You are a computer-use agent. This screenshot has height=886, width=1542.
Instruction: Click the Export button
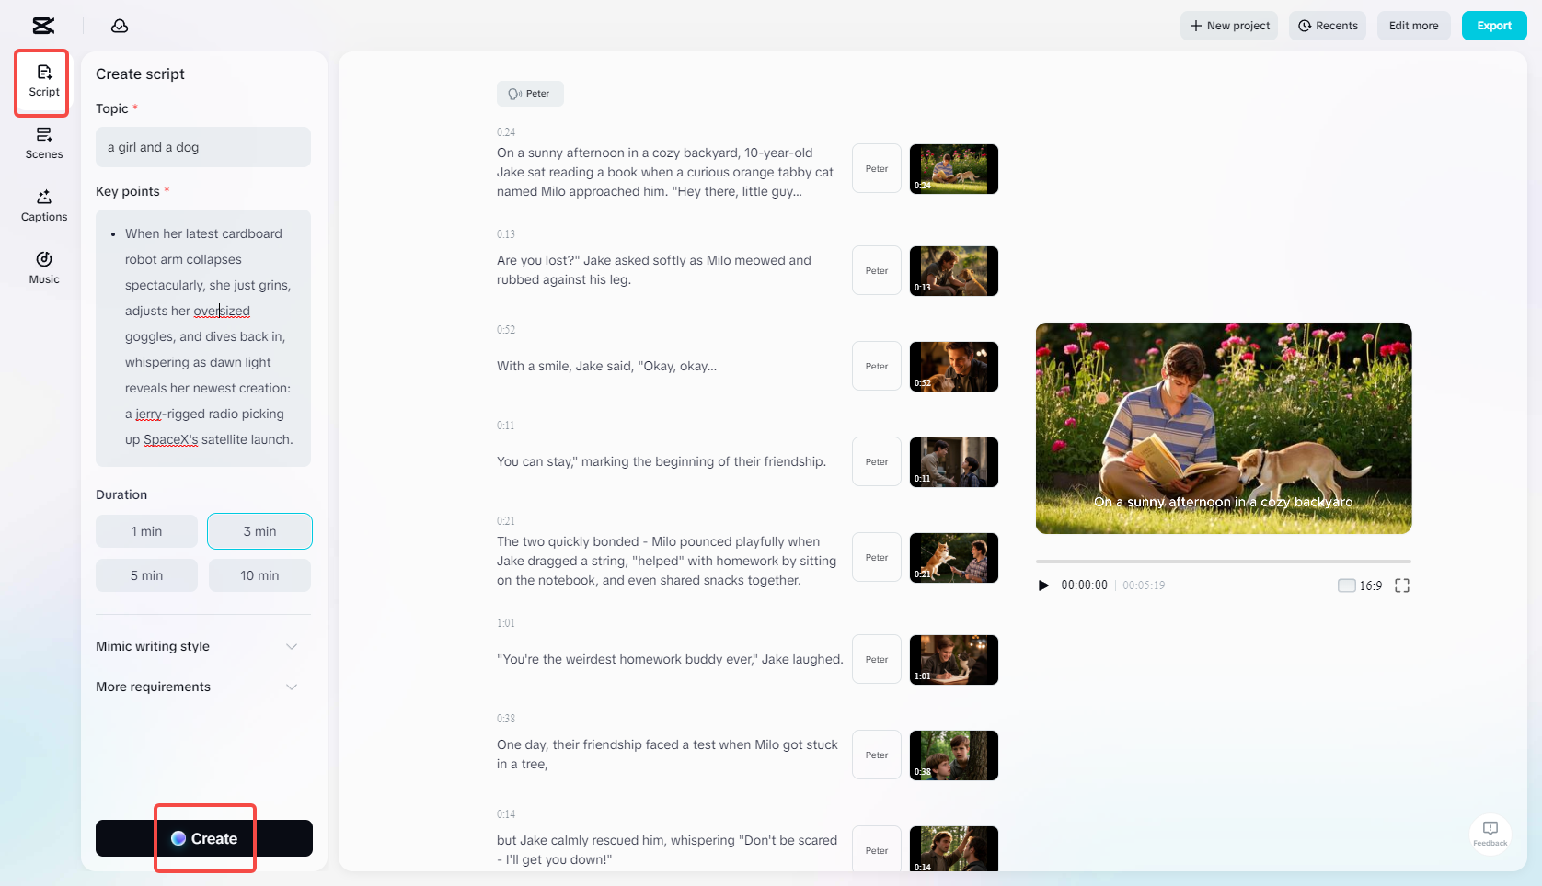pyautogui.click(x=1493, y=26)
